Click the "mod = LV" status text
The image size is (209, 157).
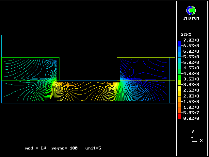[36, 148]
